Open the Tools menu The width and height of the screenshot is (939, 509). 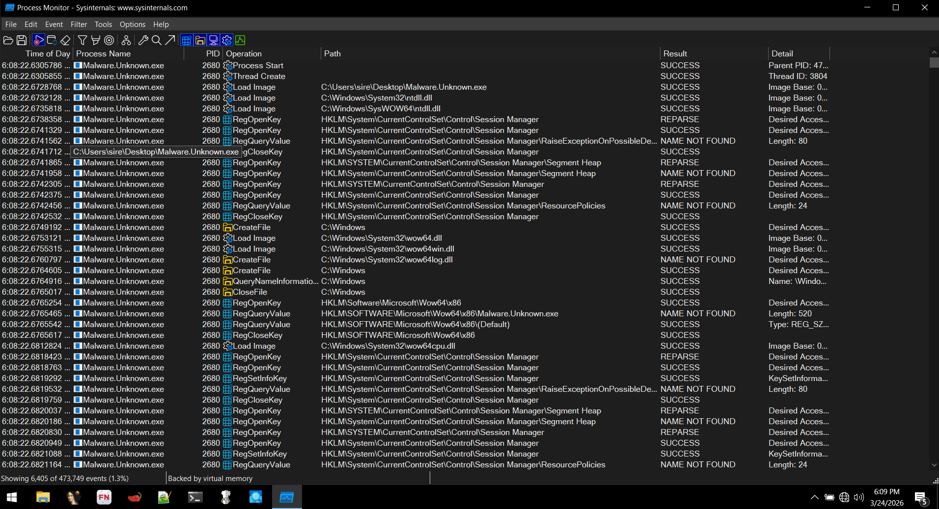tap(103, 25)
